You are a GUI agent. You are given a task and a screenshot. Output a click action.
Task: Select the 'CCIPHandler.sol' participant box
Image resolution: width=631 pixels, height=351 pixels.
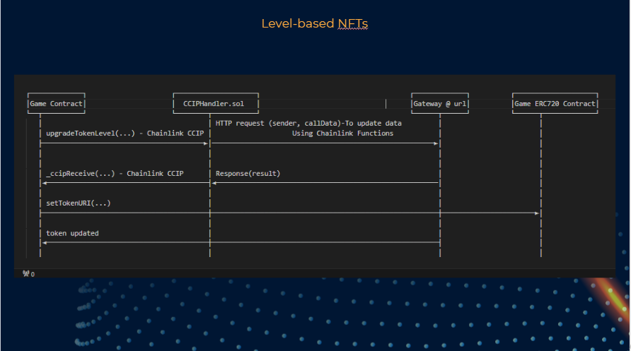pos(216,104)
